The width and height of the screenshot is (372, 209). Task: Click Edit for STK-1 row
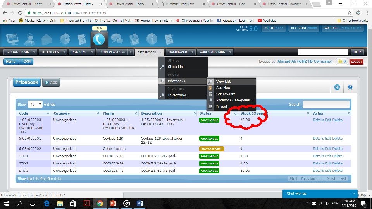pyautogui.click(x=328, y=156)
